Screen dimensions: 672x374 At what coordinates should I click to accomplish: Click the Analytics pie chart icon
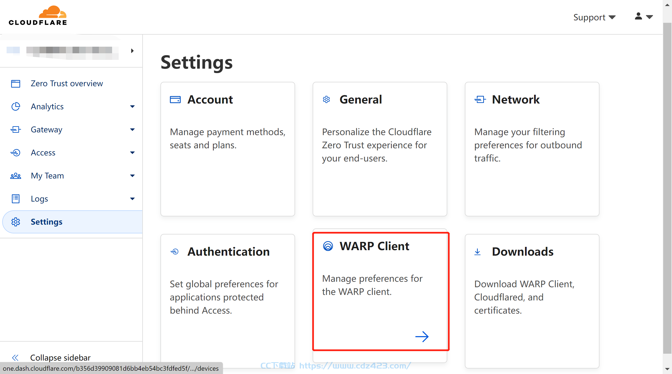(16, 107)
